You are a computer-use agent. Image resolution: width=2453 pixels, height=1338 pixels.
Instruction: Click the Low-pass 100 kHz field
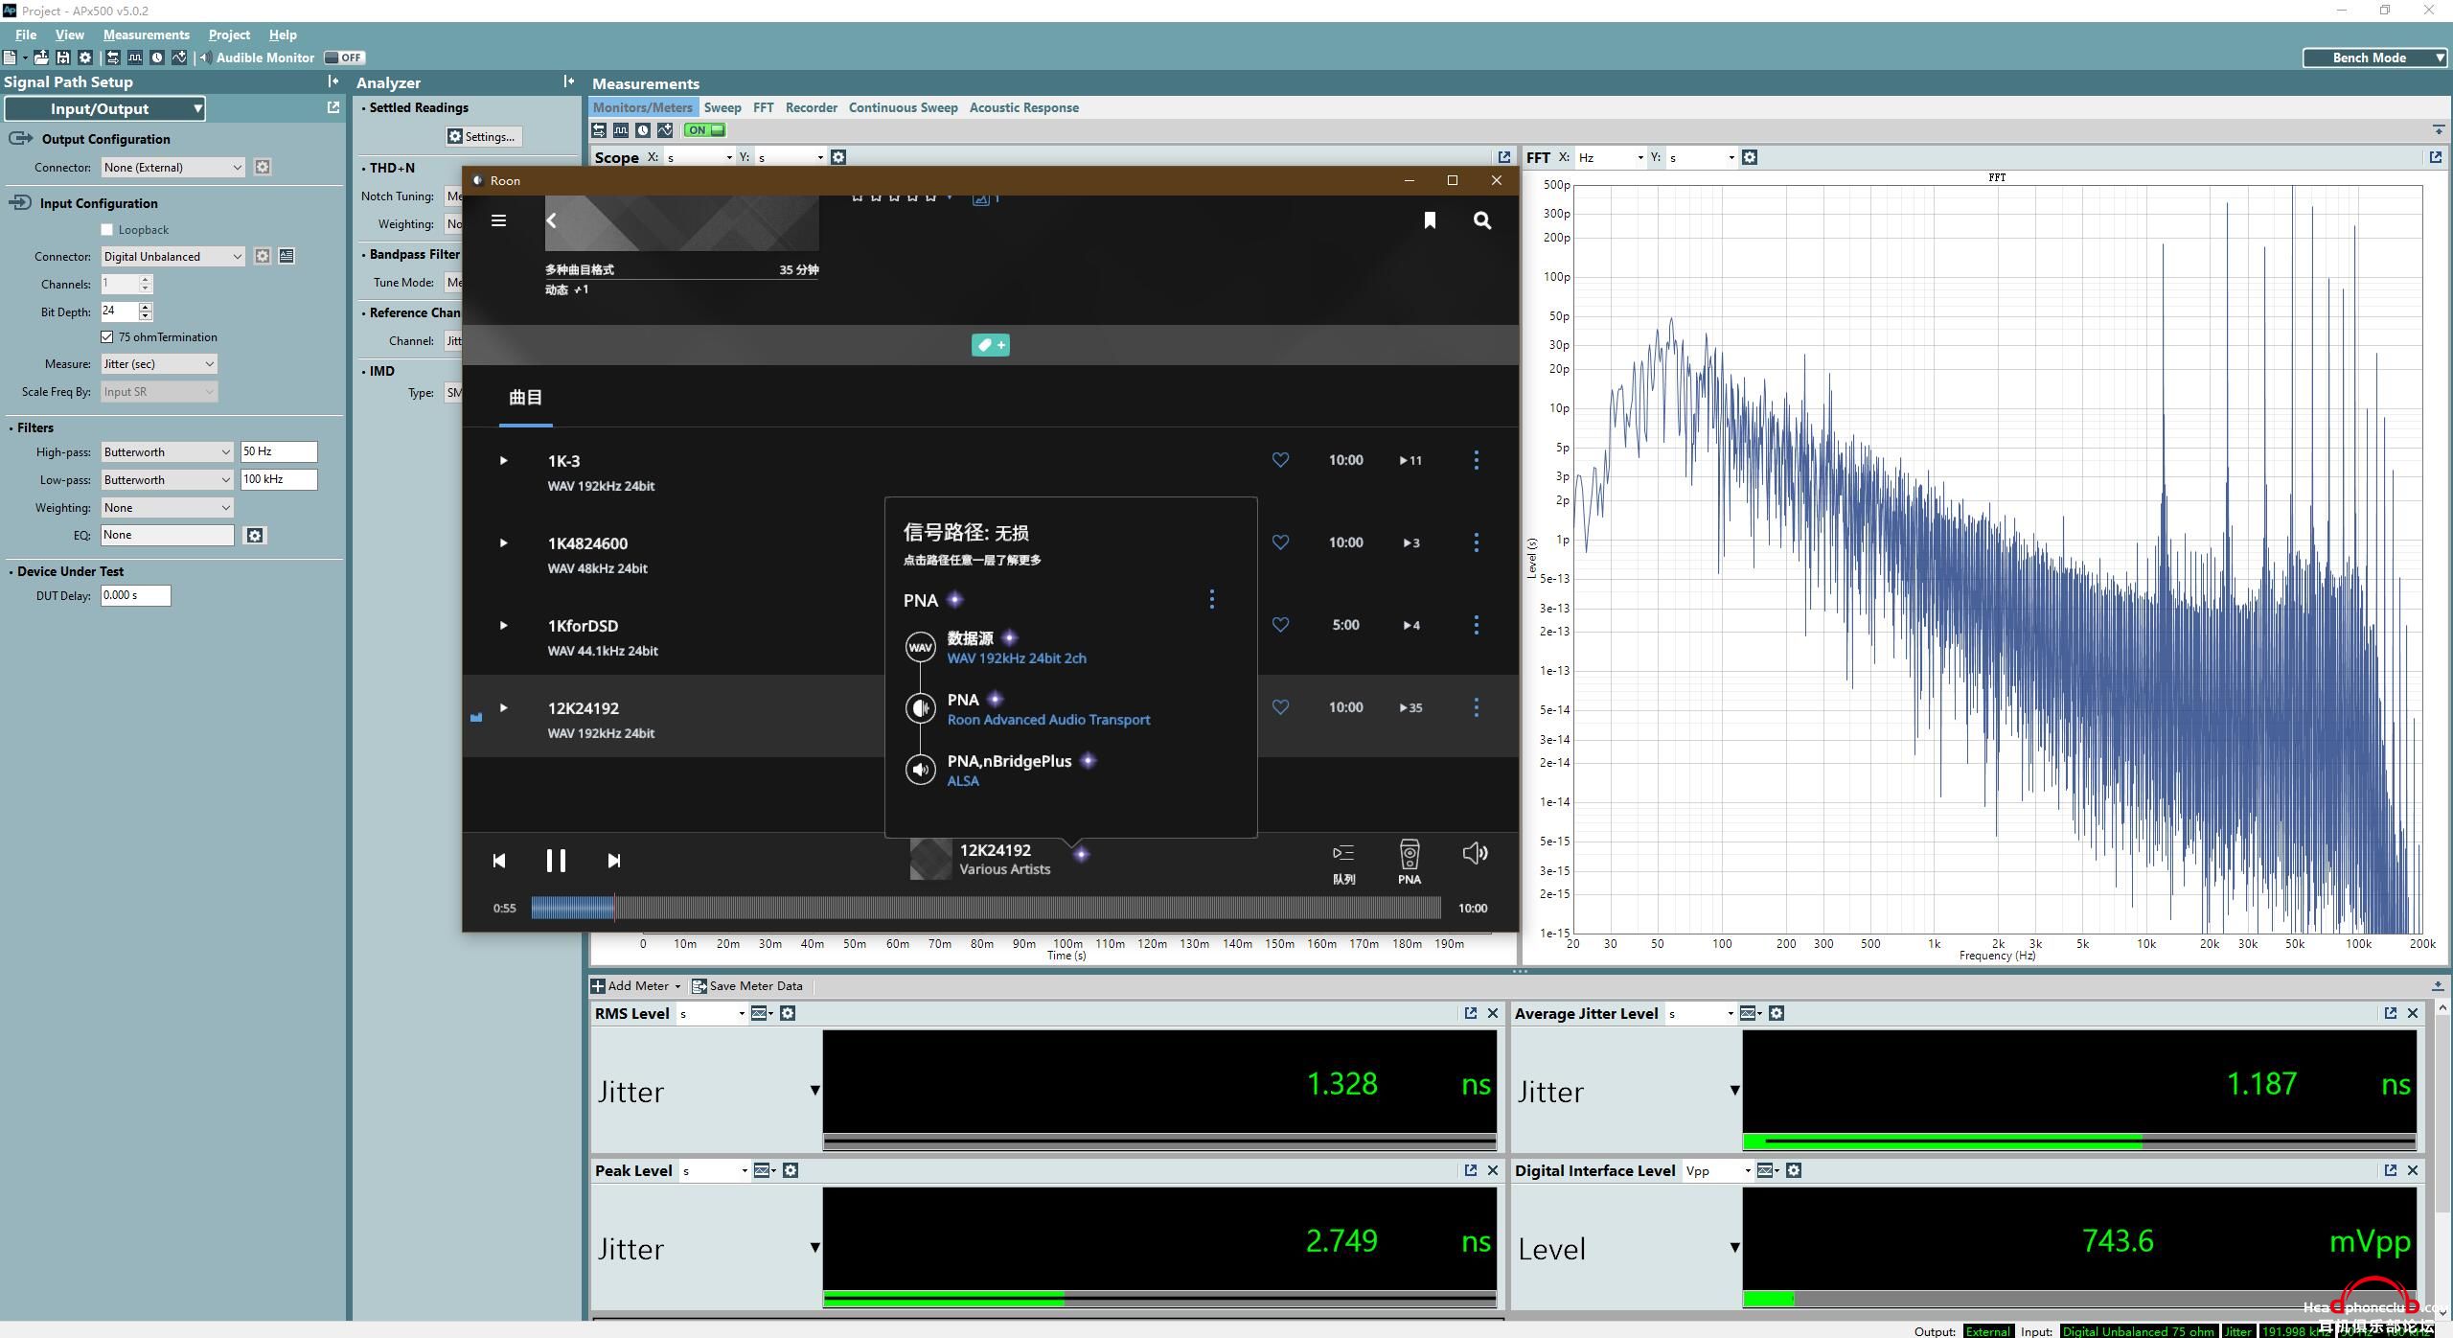(279, 479)
